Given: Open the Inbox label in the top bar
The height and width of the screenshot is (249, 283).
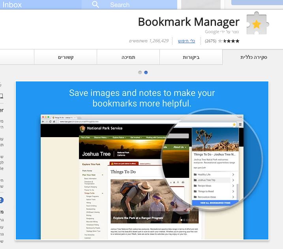Looking at the screenshot, I should 12,5.
